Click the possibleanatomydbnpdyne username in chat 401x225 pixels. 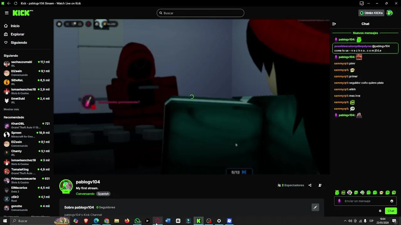352,46
